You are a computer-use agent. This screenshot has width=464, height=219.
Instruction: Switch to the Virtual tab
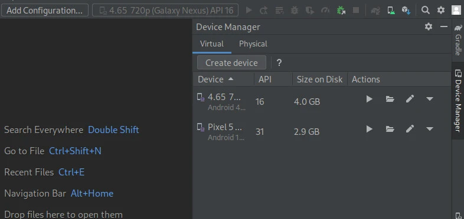pyautogui.click(x=212, y=44)
